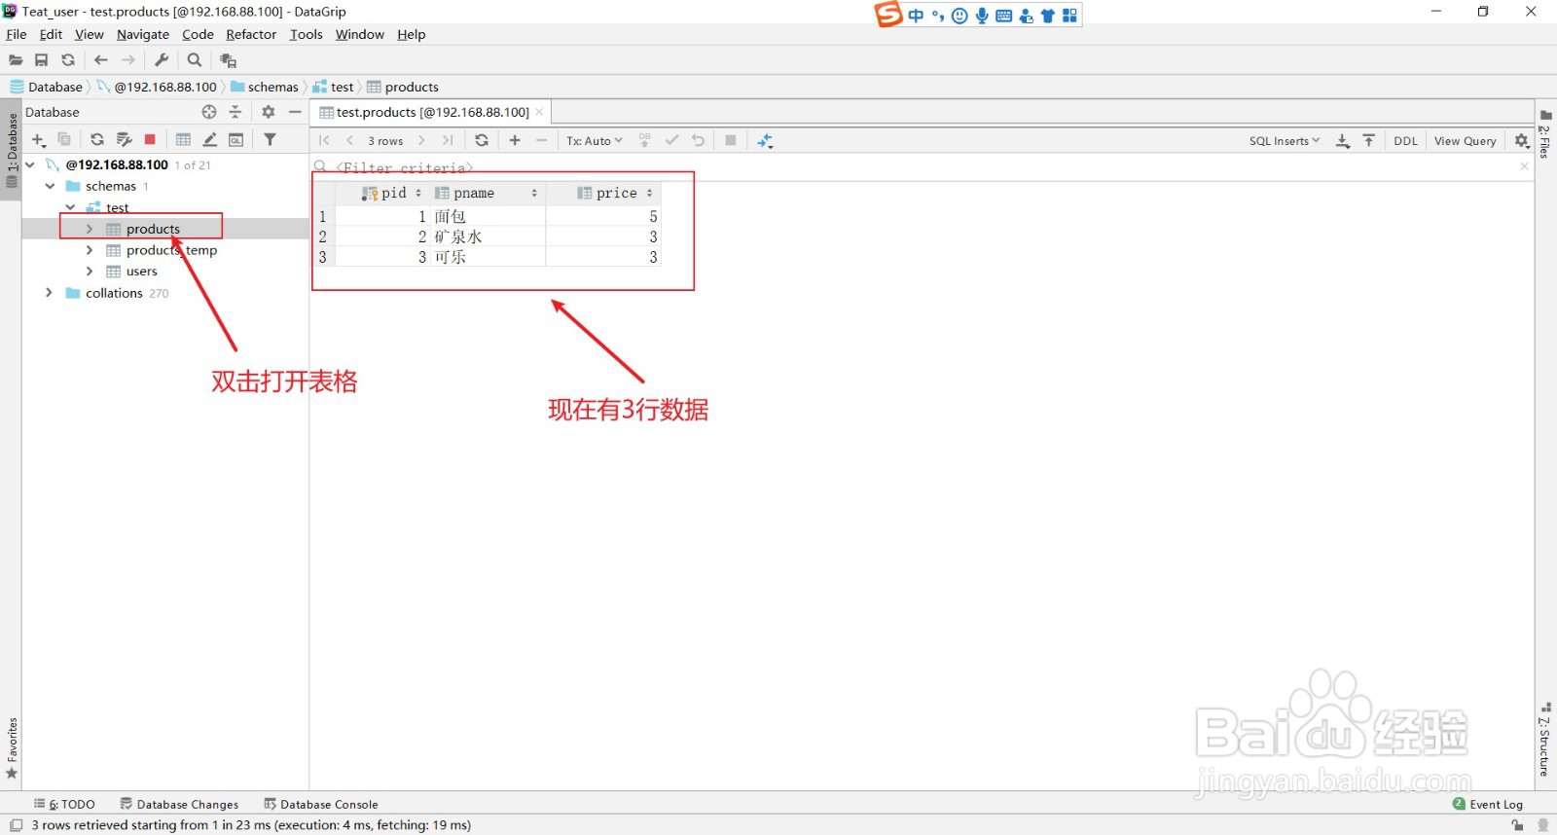Open the table editor icon in Database panel
The height and width of the screenshot is (835, 1557).
(183, 140)
